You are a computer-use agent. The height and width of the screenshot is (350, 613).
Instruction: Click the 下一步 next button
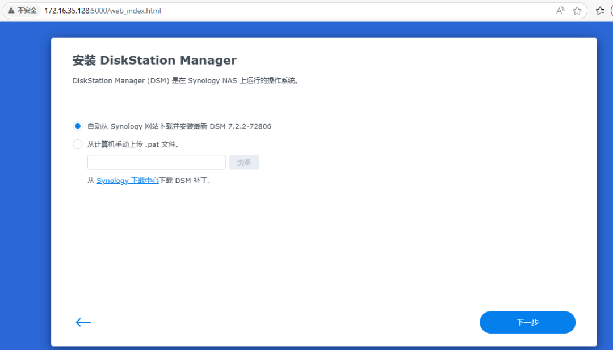527,322
